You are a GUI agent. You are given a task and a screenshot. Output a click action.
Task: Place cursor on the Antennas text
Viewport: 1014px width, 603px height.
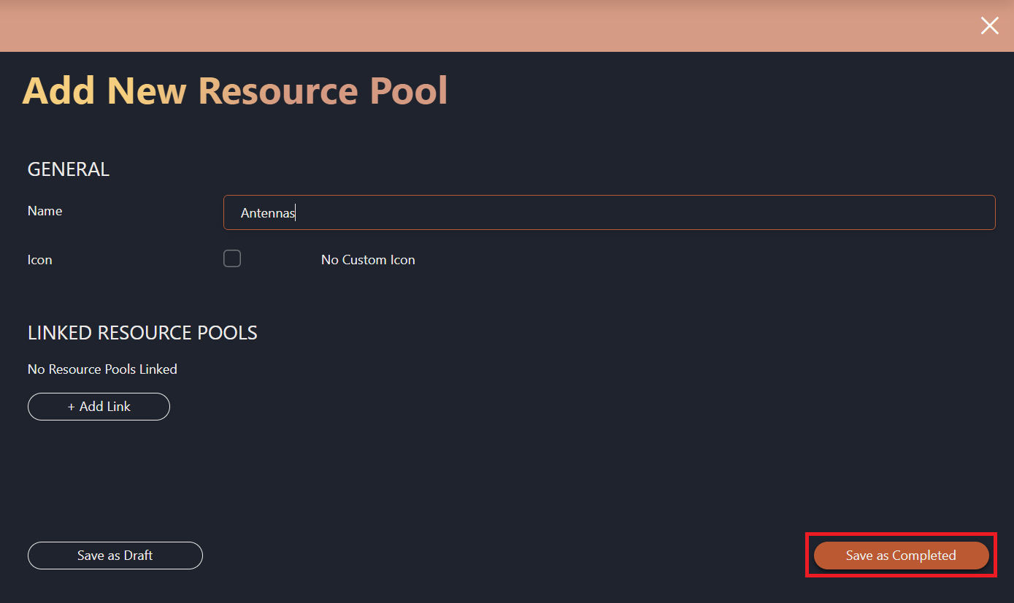pos(267,213)
